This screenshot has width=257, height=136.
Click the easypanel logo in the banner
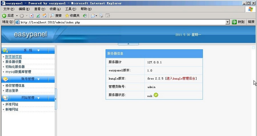pyautogui.click(x=30, y=34)
